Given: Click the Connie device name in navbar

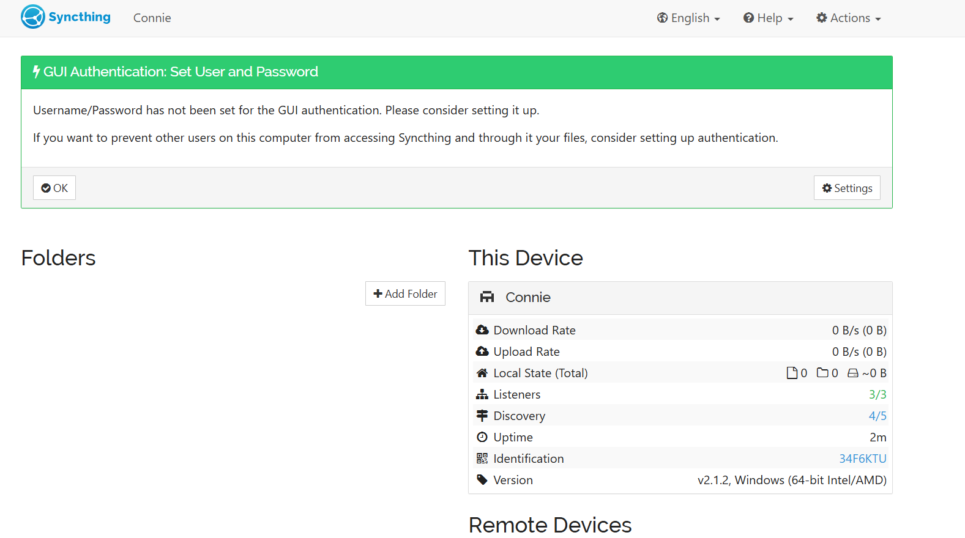Looking at the screenshot, I should tap(152, 18).
